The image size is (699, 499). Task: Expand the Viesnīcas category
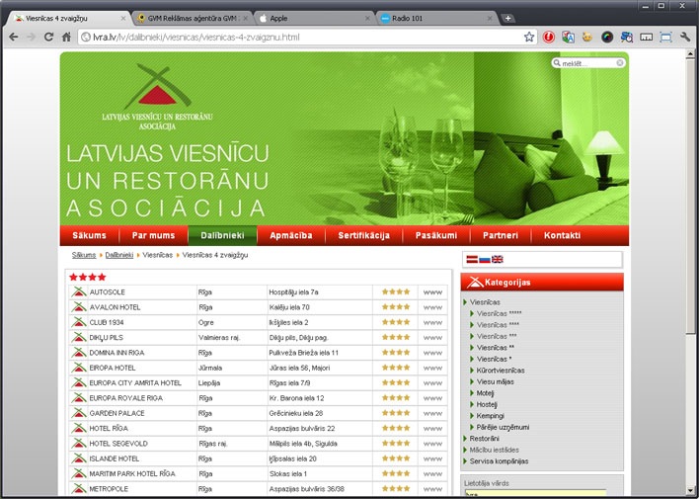point(485,302)
